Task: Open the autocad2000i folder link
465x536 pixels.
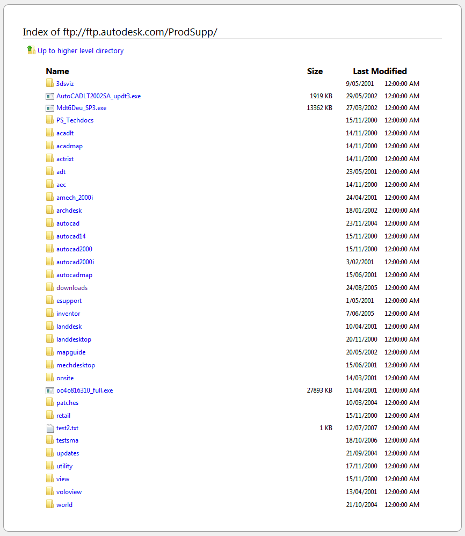Action: [75, 262]
